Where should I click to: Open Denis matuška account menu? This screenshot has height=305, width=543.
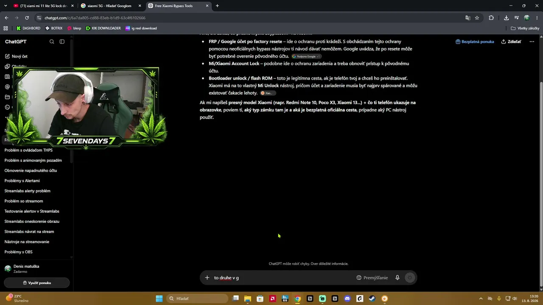[x=36, y=269]
